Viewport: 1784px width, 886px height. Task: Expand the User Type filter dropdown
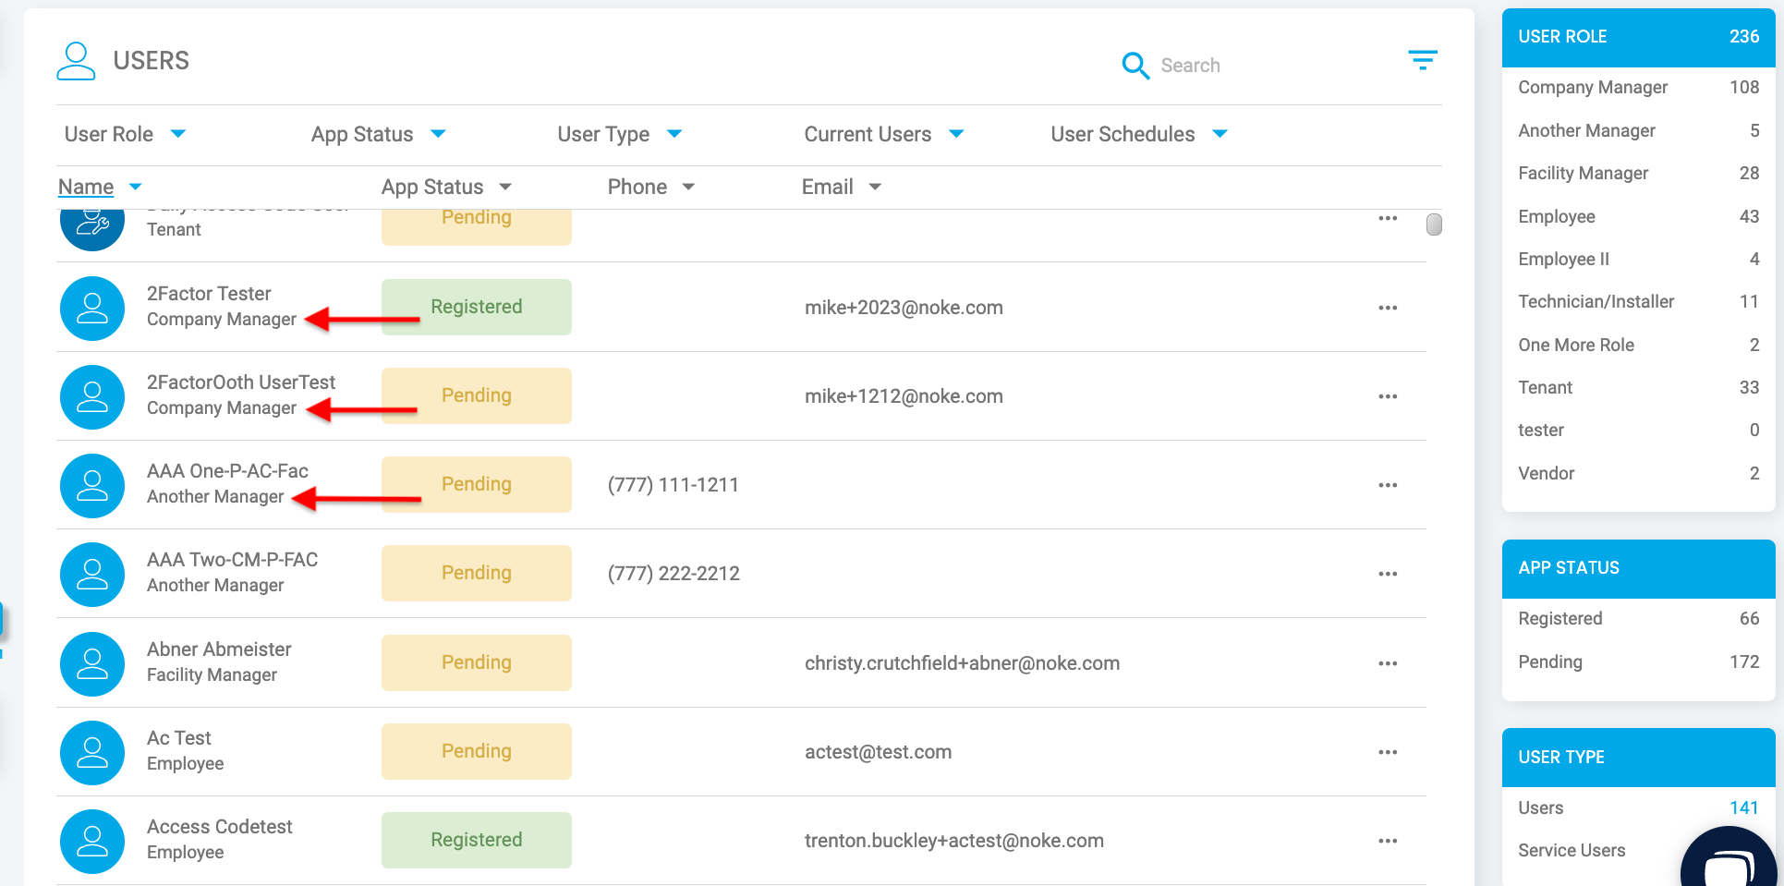tap(619, 134)
